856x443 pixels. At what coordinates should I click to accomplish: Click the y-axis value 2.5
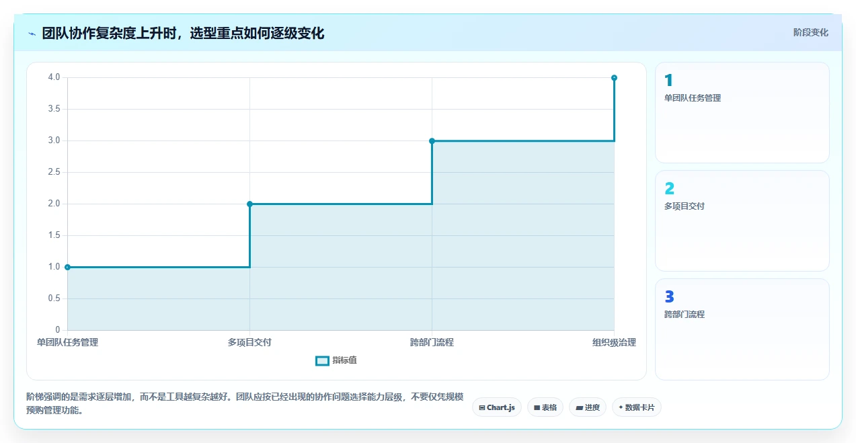click(54, 172)
